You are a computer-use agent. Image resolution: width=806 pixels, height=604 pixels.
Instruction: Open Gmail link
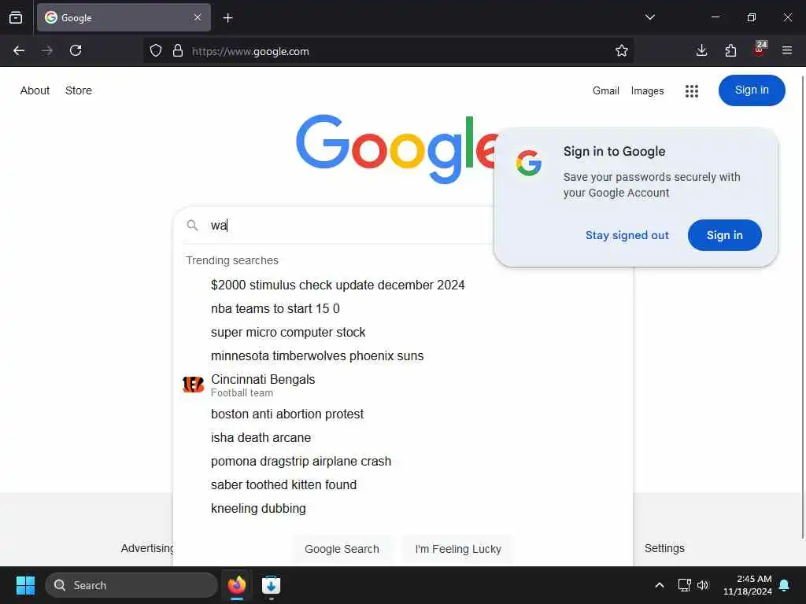605,91
